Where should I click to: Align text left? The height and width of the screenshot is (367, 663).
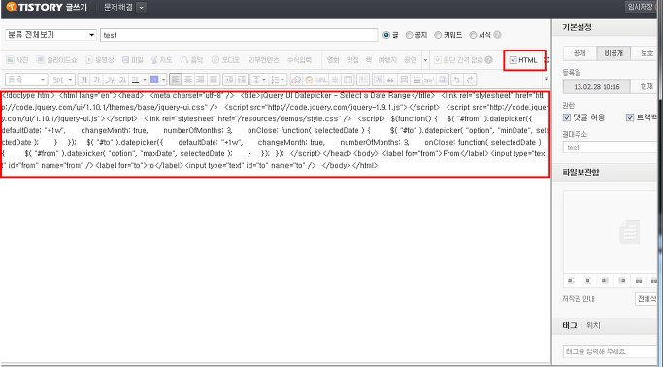coord(175,80)
